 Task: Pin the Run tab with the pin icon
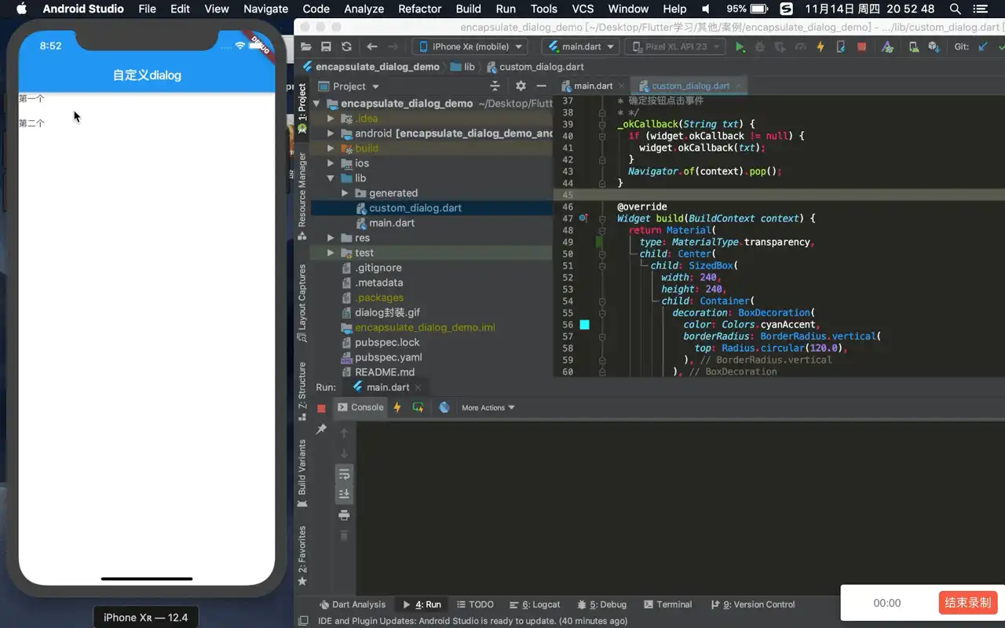(321, 429)
